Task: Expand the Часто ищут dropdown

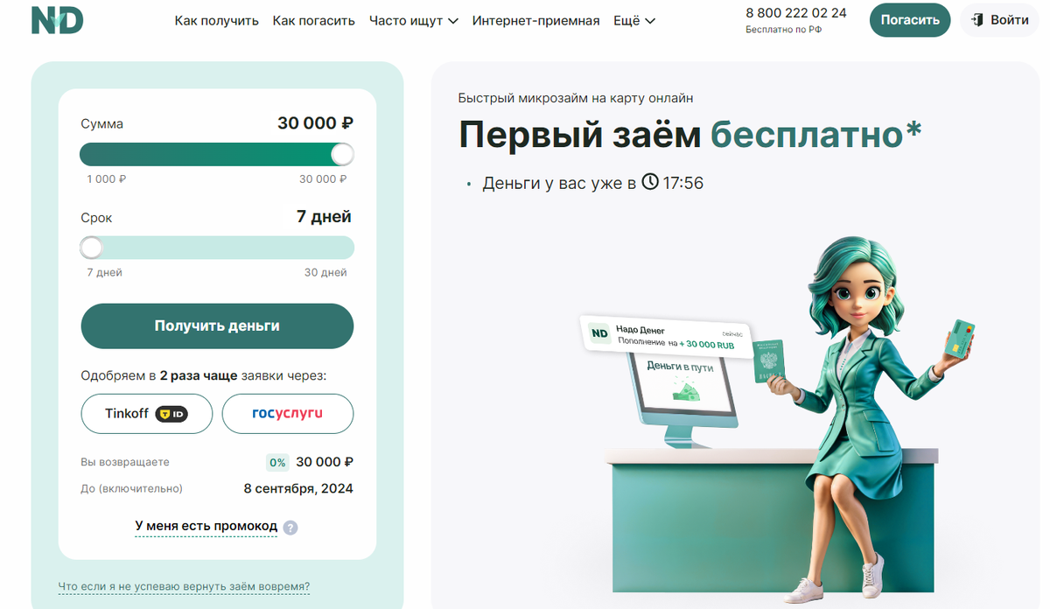Action: coord(414,20)
